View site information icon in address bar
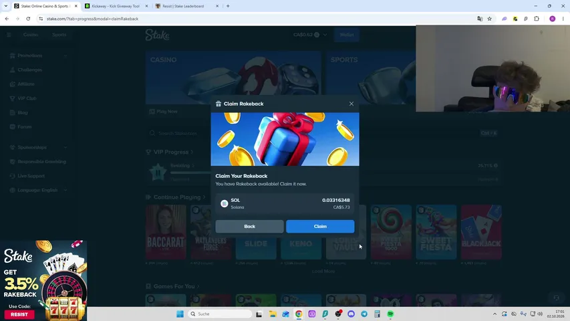Screen dimensions: 570x321 coord(41,19)
